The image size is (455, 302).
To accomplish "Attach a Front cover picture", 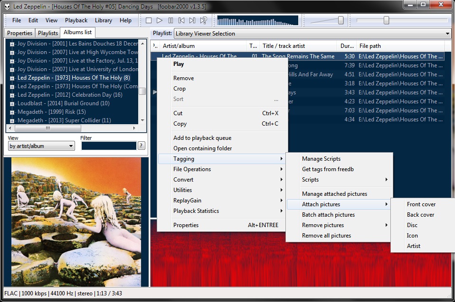I will tap(423, 204).
